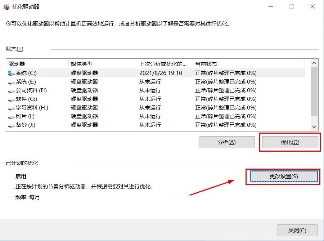
Task: Click 从未运行 in the 软件 (G:) row
Action: 150,99
